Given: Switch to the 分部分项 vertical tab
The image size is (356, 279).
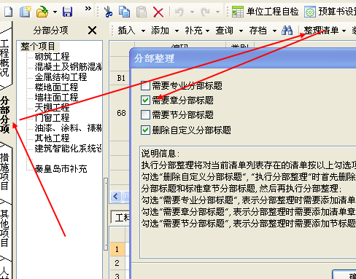Looking at the screenshot, I should point(5,114).
